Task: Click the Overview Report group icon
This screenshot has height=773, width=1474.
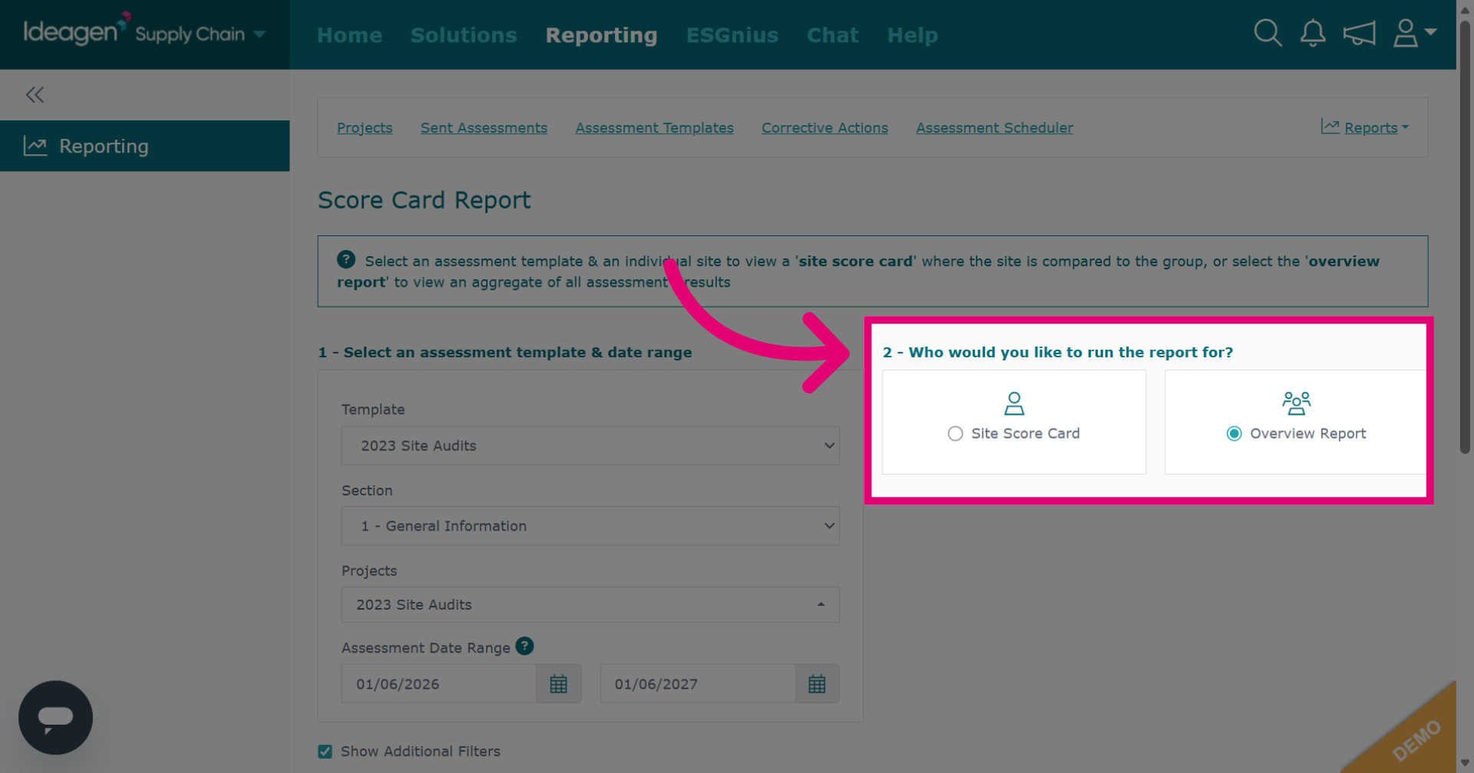Action: click(x=1297, y=403)
